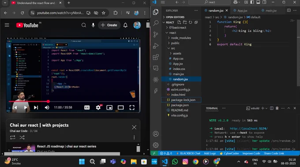The height and width of the screenshot is (167, 300).
Task: Click Improve Code in status bar
Action: pos(251,153)
